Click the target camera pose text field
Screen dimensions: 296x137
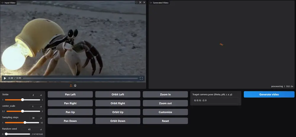click(x=215, y=100)
